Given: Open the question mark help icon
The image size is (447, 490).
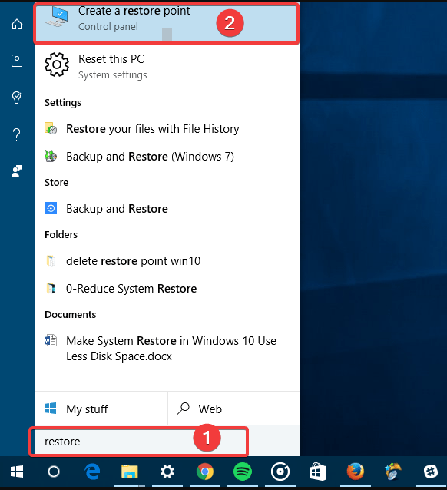Looking at the screenshot, I should coord(17,134).
